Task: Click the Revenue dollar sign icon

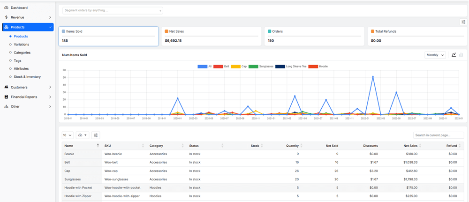Action: click(6, 17)
